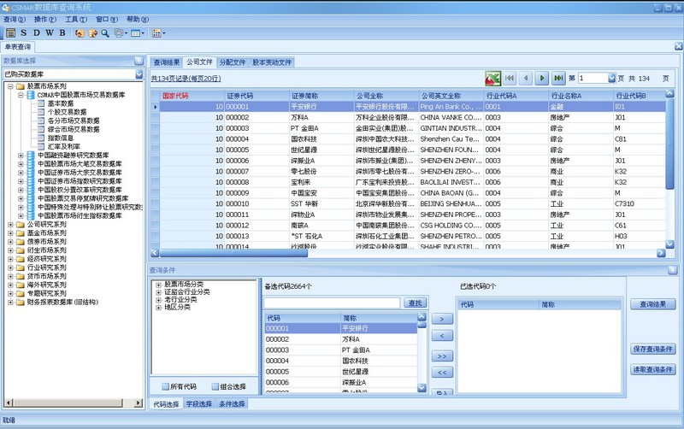The width and height of the screenshot is (684, 429).
Task: Switch to the 股本变动文件 tab
Action: pos(272,62)
